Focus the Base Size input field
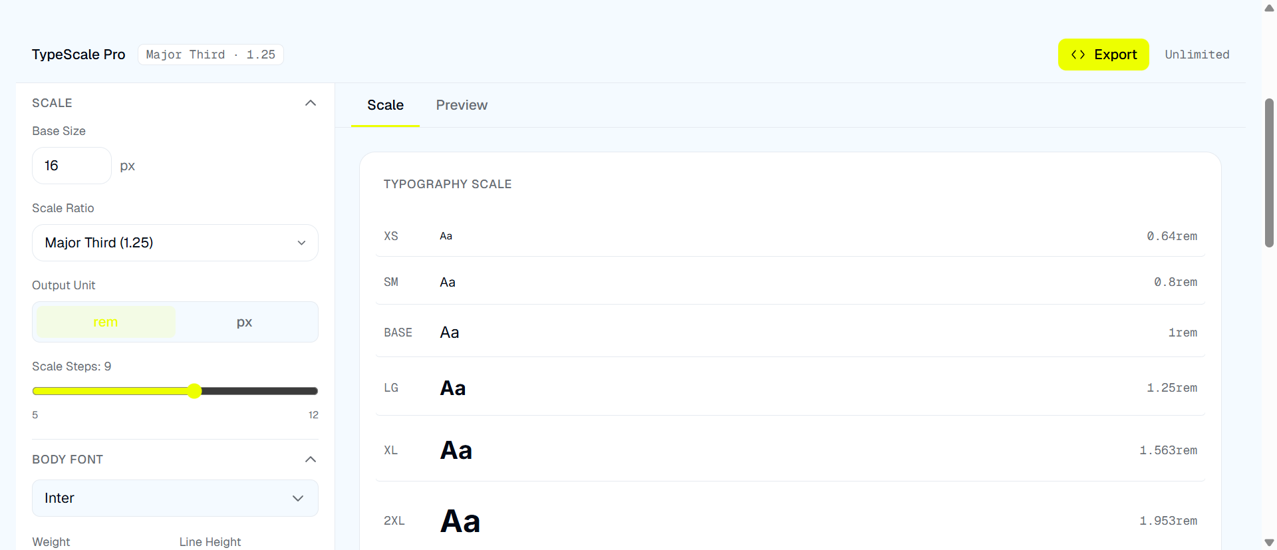The height and width of the screenshot is (550, 1277). click(71, 166)
